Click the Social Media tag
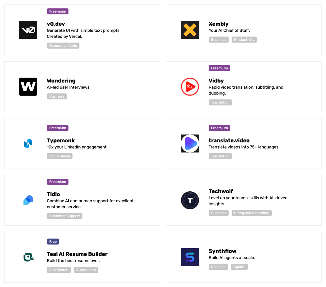 point(60,156)
